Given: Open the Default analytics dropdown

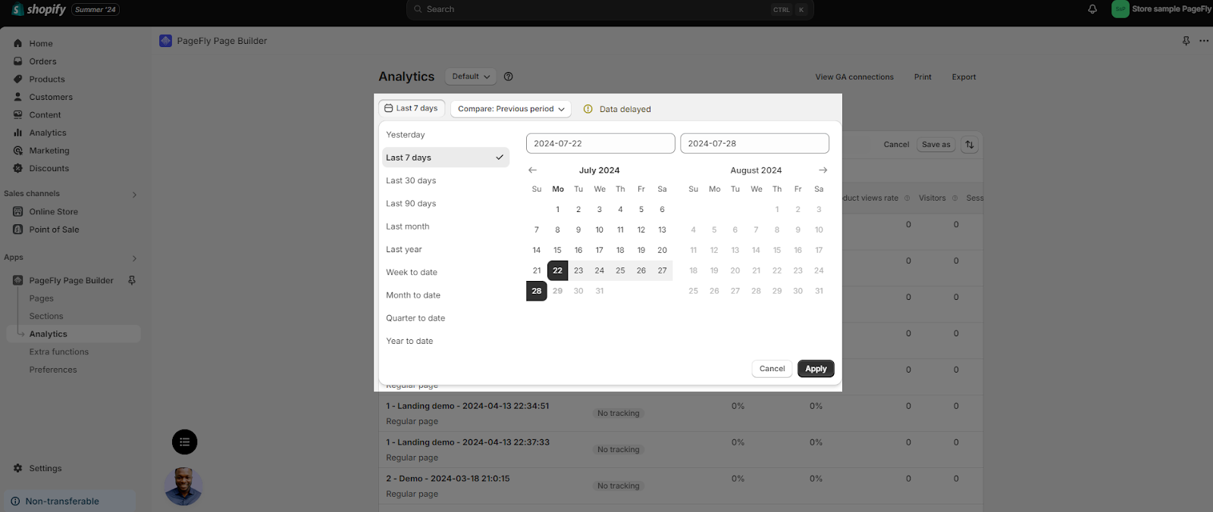Looking at the screenshot, I should [471, 76].
